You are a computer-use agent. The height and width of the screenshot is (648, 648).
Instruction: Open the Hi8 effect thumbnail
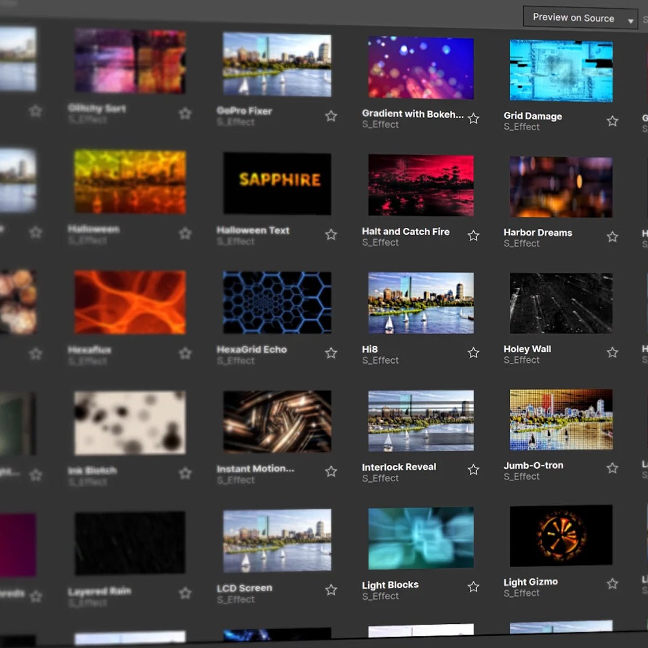point(421,302)
